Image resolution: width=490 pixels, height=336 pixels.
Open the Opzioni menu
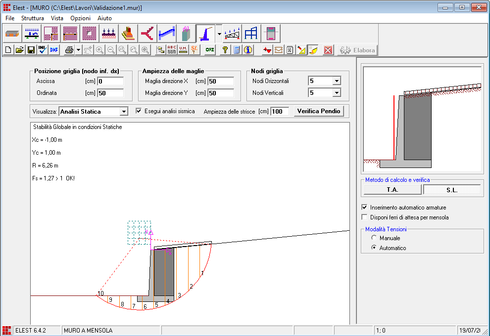point(80,18)
